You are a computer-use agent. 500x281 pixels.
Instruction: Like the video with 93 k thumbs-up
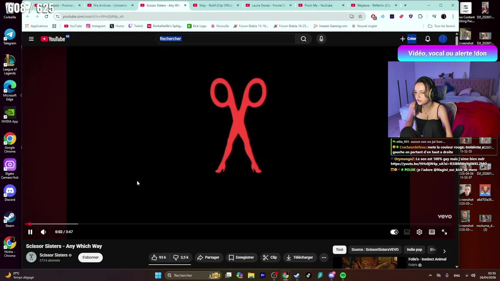[x=159, y=257]
